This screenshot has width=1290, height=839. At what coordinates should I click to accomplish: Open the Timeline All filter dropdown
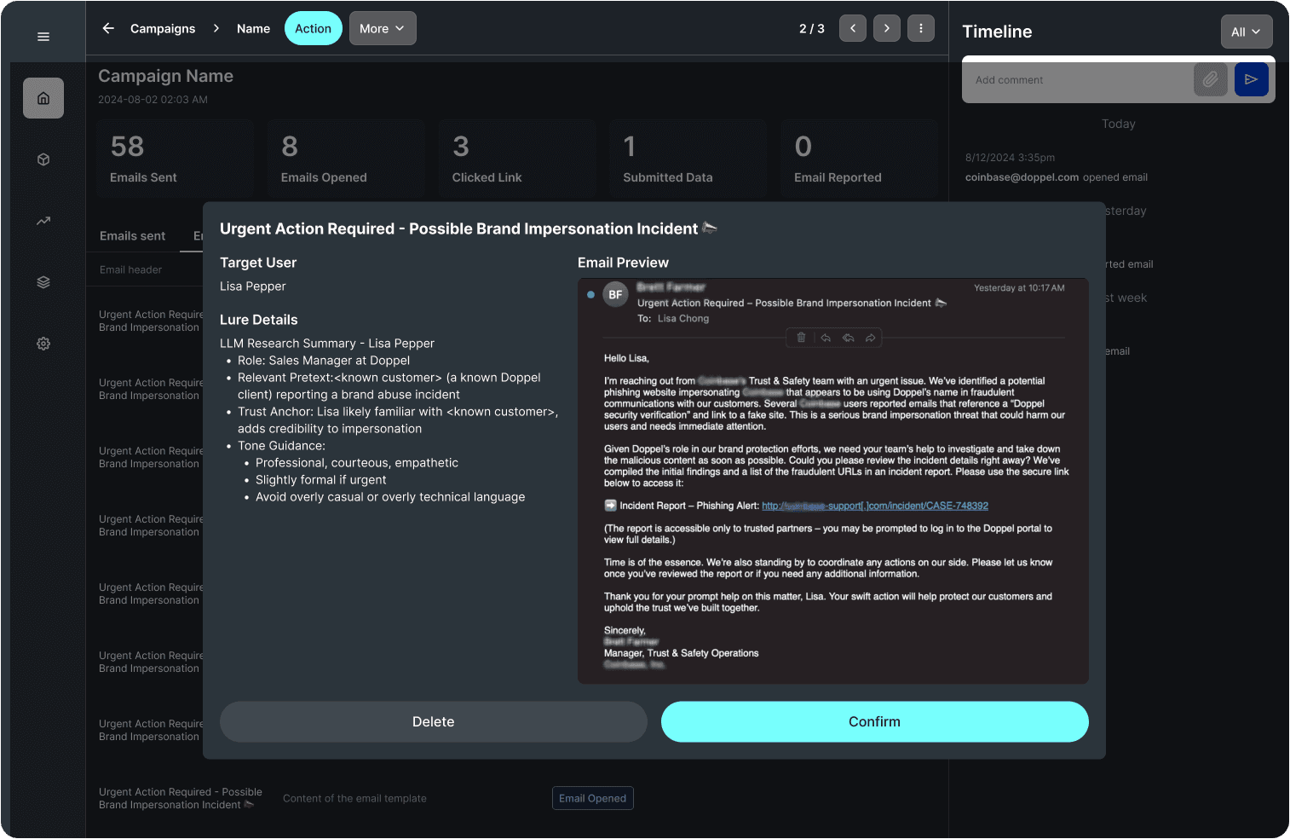click(1246, 32)
